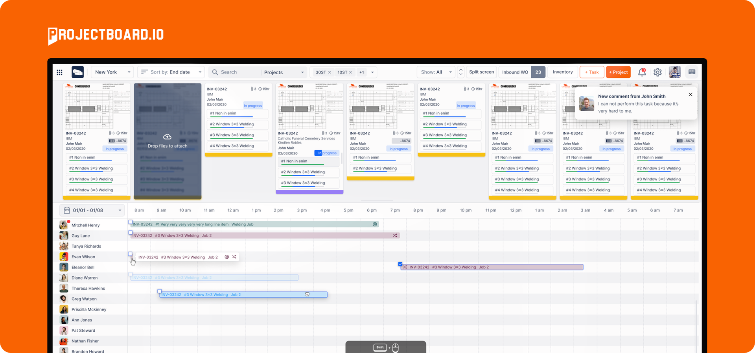755x353 pixels.
Task: Tick faded checkbox on Diane Warren's job
Action: [x=130, y=274]
